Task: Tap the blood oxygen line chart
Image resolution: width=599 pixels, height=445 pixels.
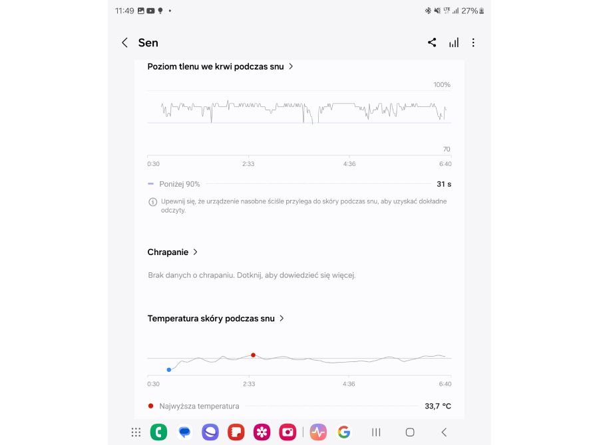Action: [298, 111]
